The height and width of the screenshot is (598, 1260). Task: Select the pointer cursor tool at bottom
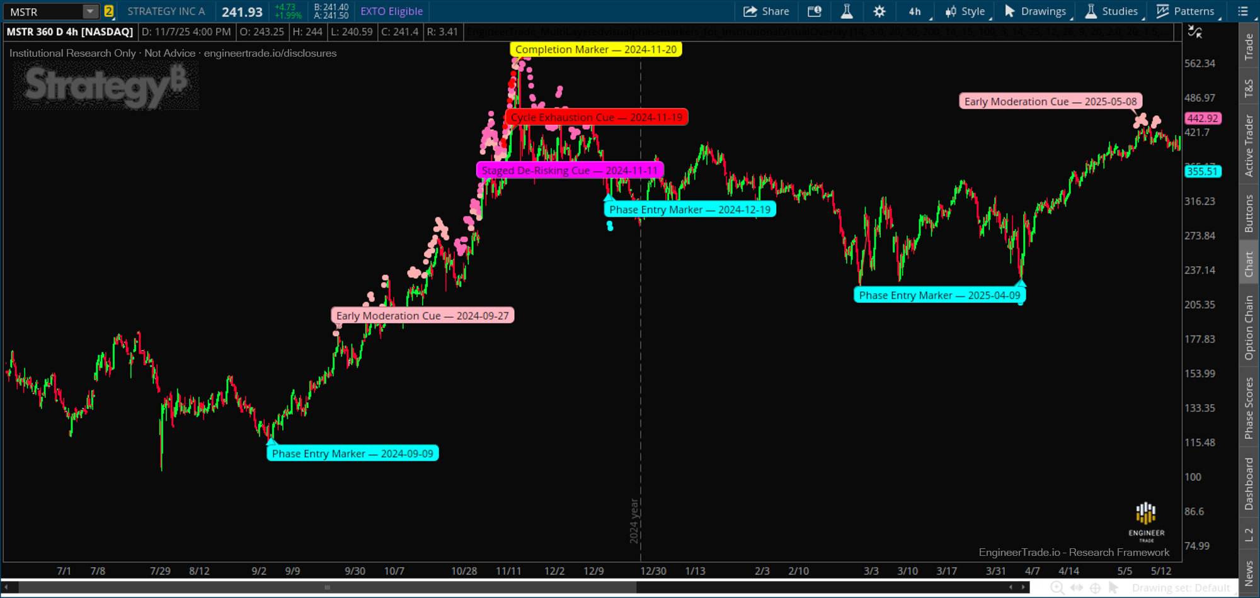pos(1114,588)
